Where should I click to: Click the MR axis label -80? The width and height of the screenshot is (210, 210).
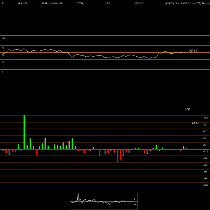[x=205, y=178]
